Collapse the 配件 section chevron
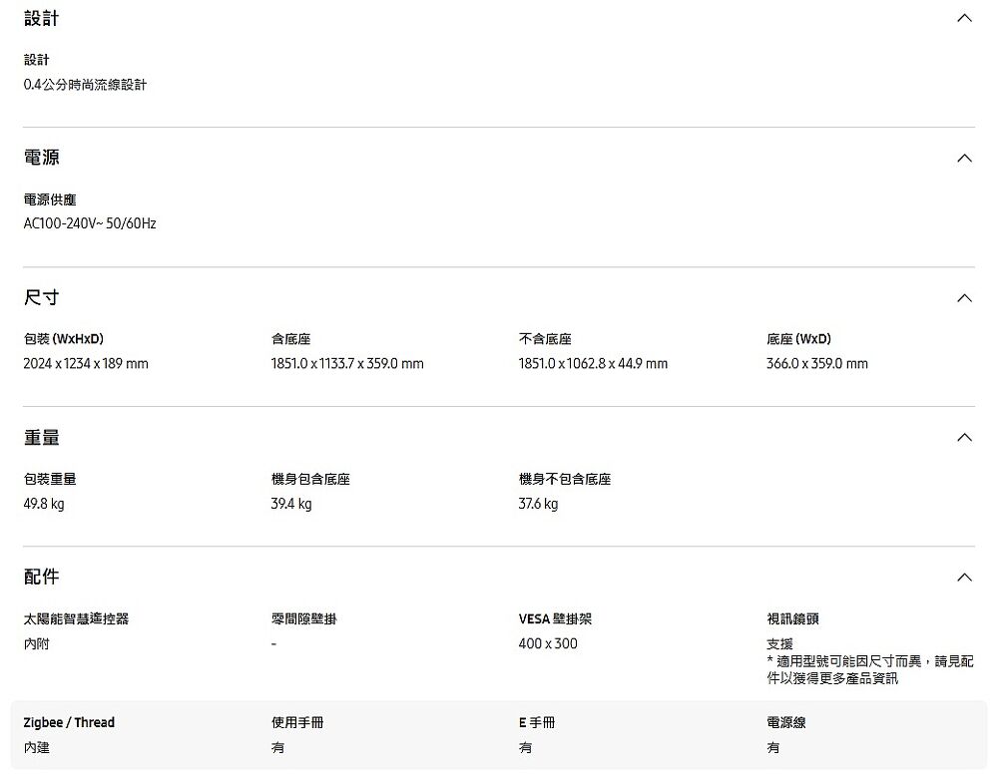998x781 pixels. (964, 577)
